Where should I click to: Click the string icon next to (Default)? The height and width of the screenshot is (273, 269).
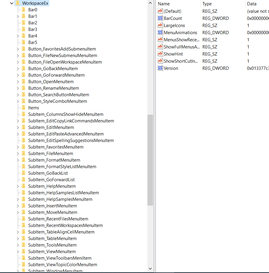tap(160, 11)
